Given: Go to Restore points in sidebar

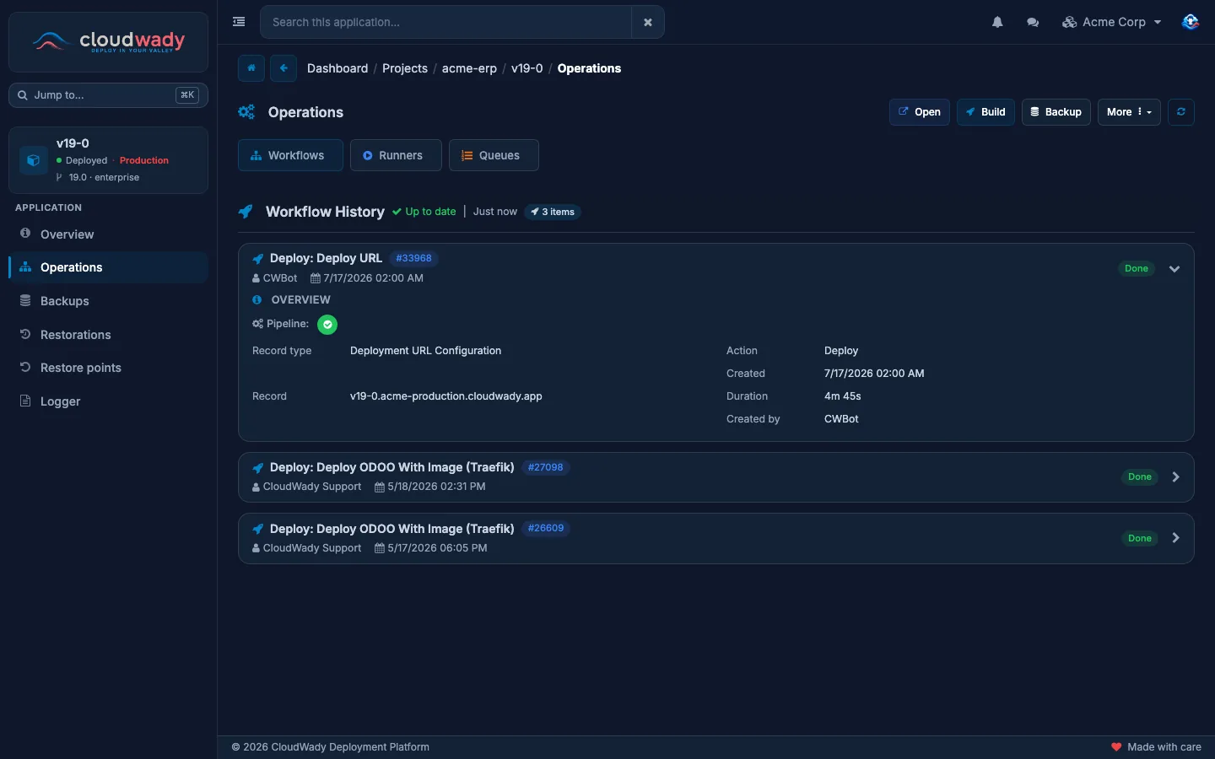Looking at the screenshot, I should coord(108,368).
